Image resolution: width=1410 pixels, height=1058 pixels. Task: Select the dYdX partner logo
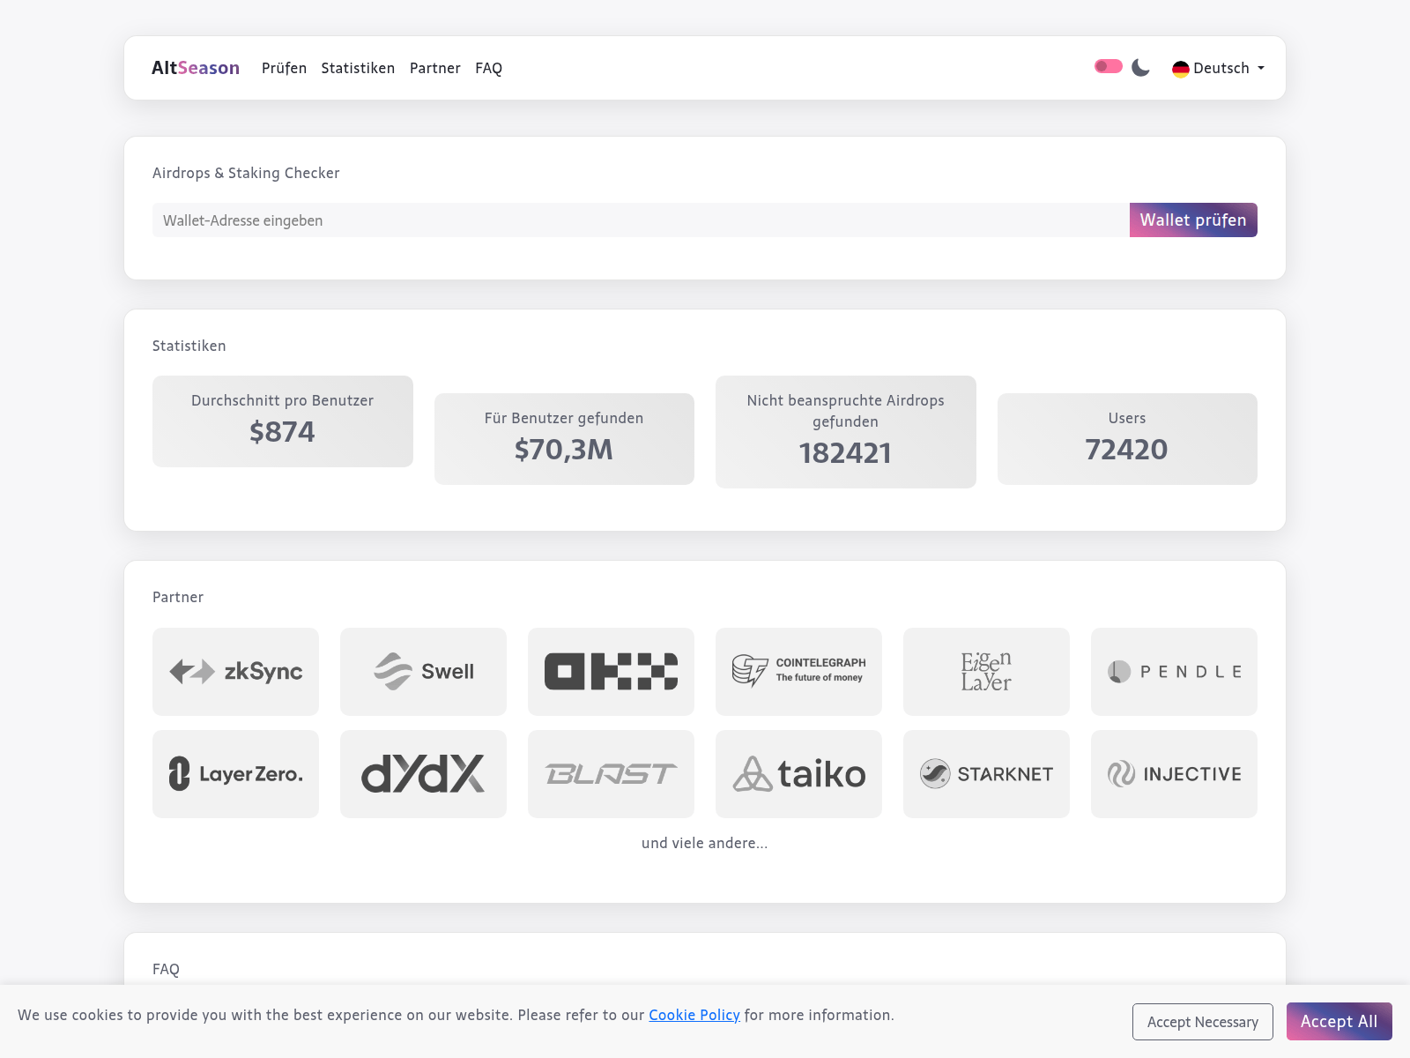pyautogui.click(x=423, y=774)
